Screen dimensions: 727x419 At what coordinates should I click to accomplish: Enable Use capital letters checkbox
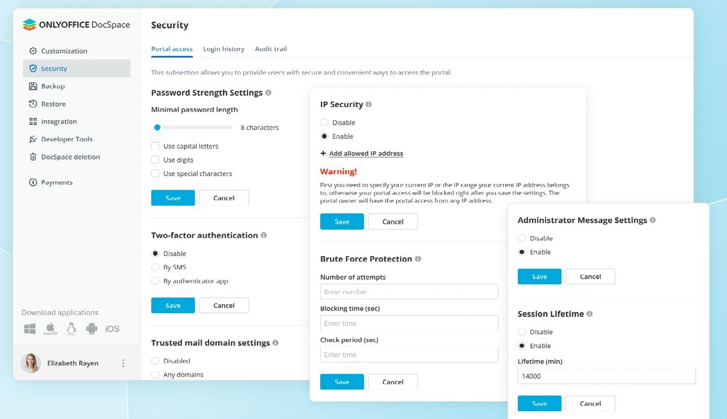coord(155,146)
